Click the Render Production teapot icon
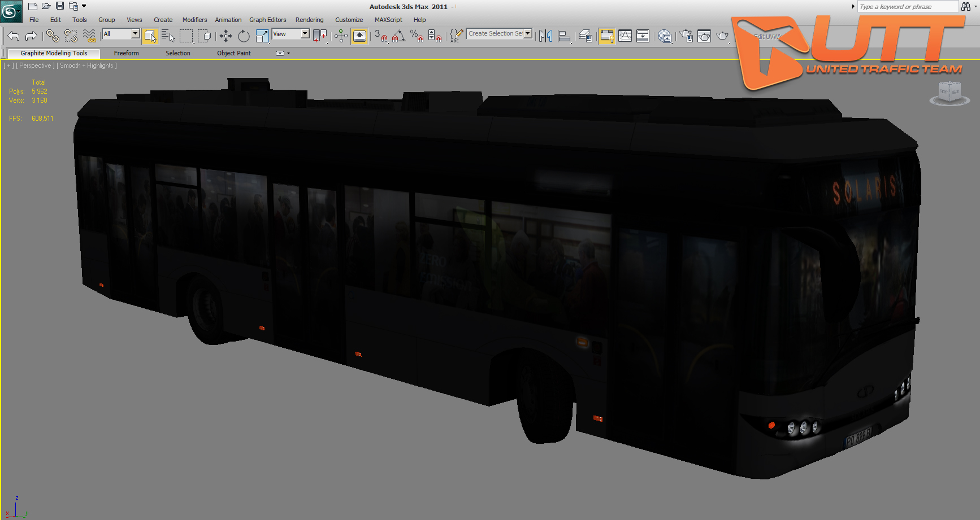 click(723, 36)
